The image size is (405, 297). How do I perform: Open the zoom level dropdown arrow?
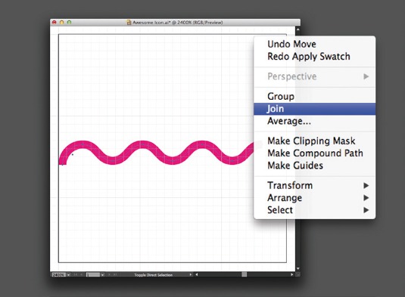68,275
